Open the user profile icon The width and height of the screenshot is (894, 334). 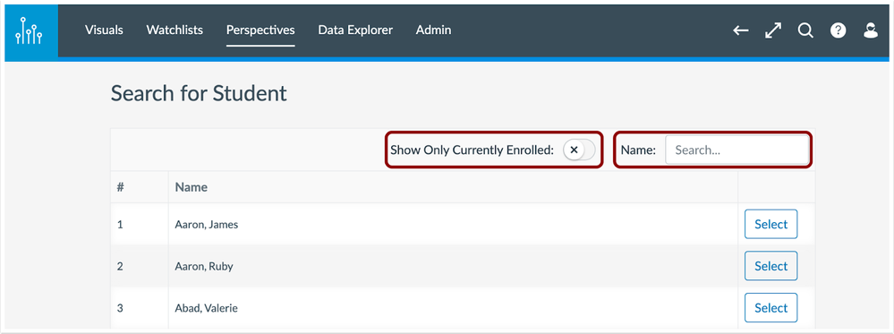coord(870,30)
